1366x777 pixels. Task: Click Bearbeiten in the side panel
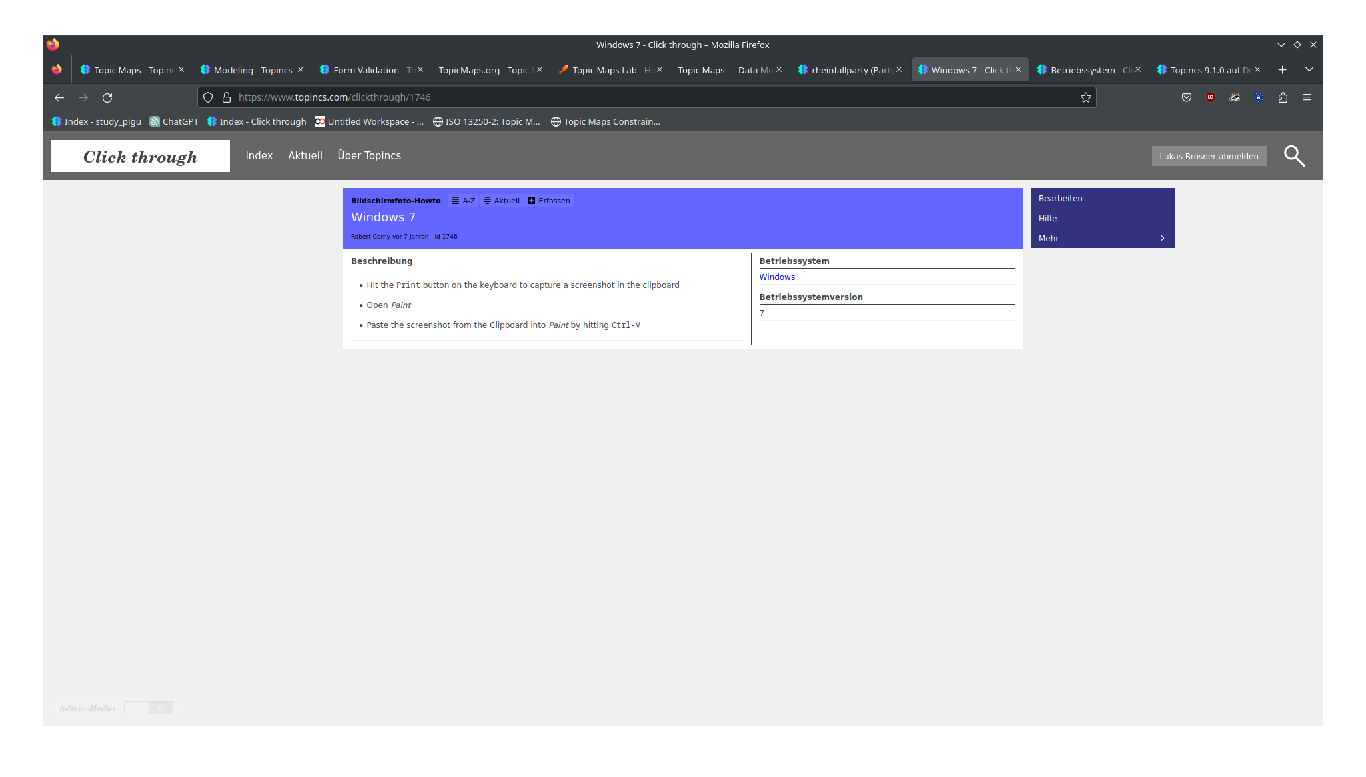click(1060, 198)
